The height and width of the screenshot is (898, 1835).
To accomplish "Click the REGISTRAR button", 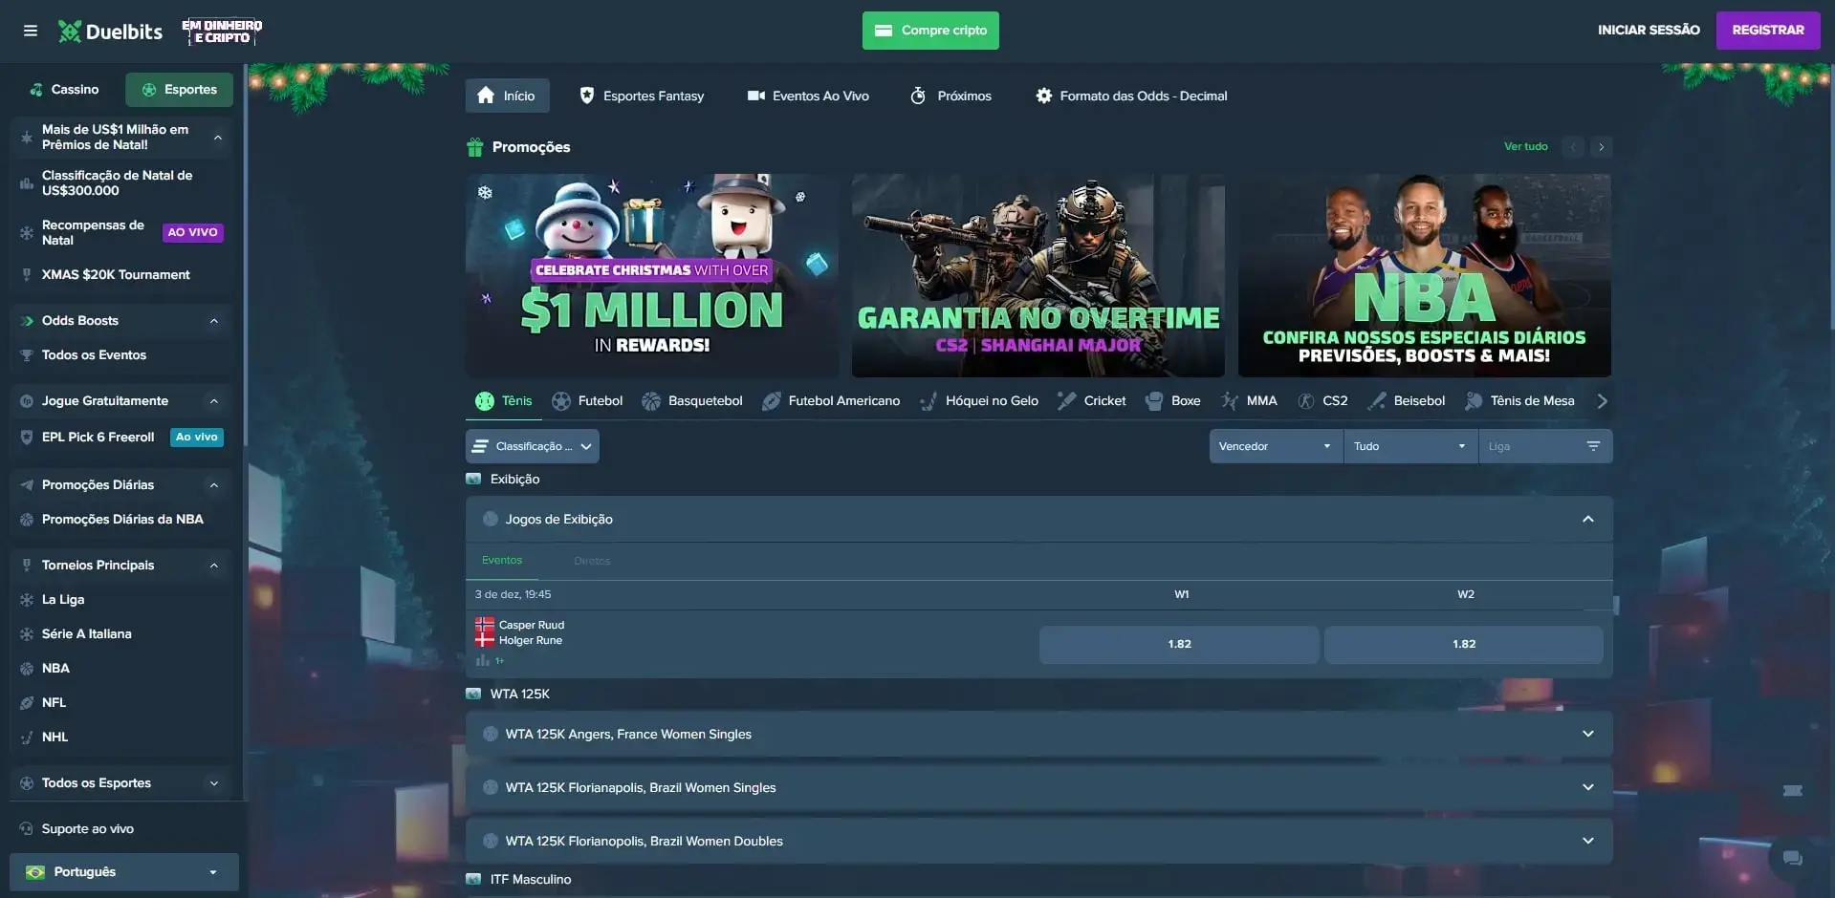I will [1767, 31].
